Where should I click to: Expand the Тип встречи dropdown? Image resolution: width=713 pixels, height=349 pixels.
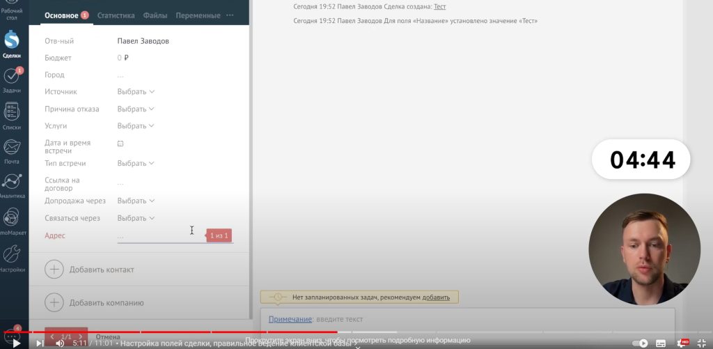coord(136,164)
